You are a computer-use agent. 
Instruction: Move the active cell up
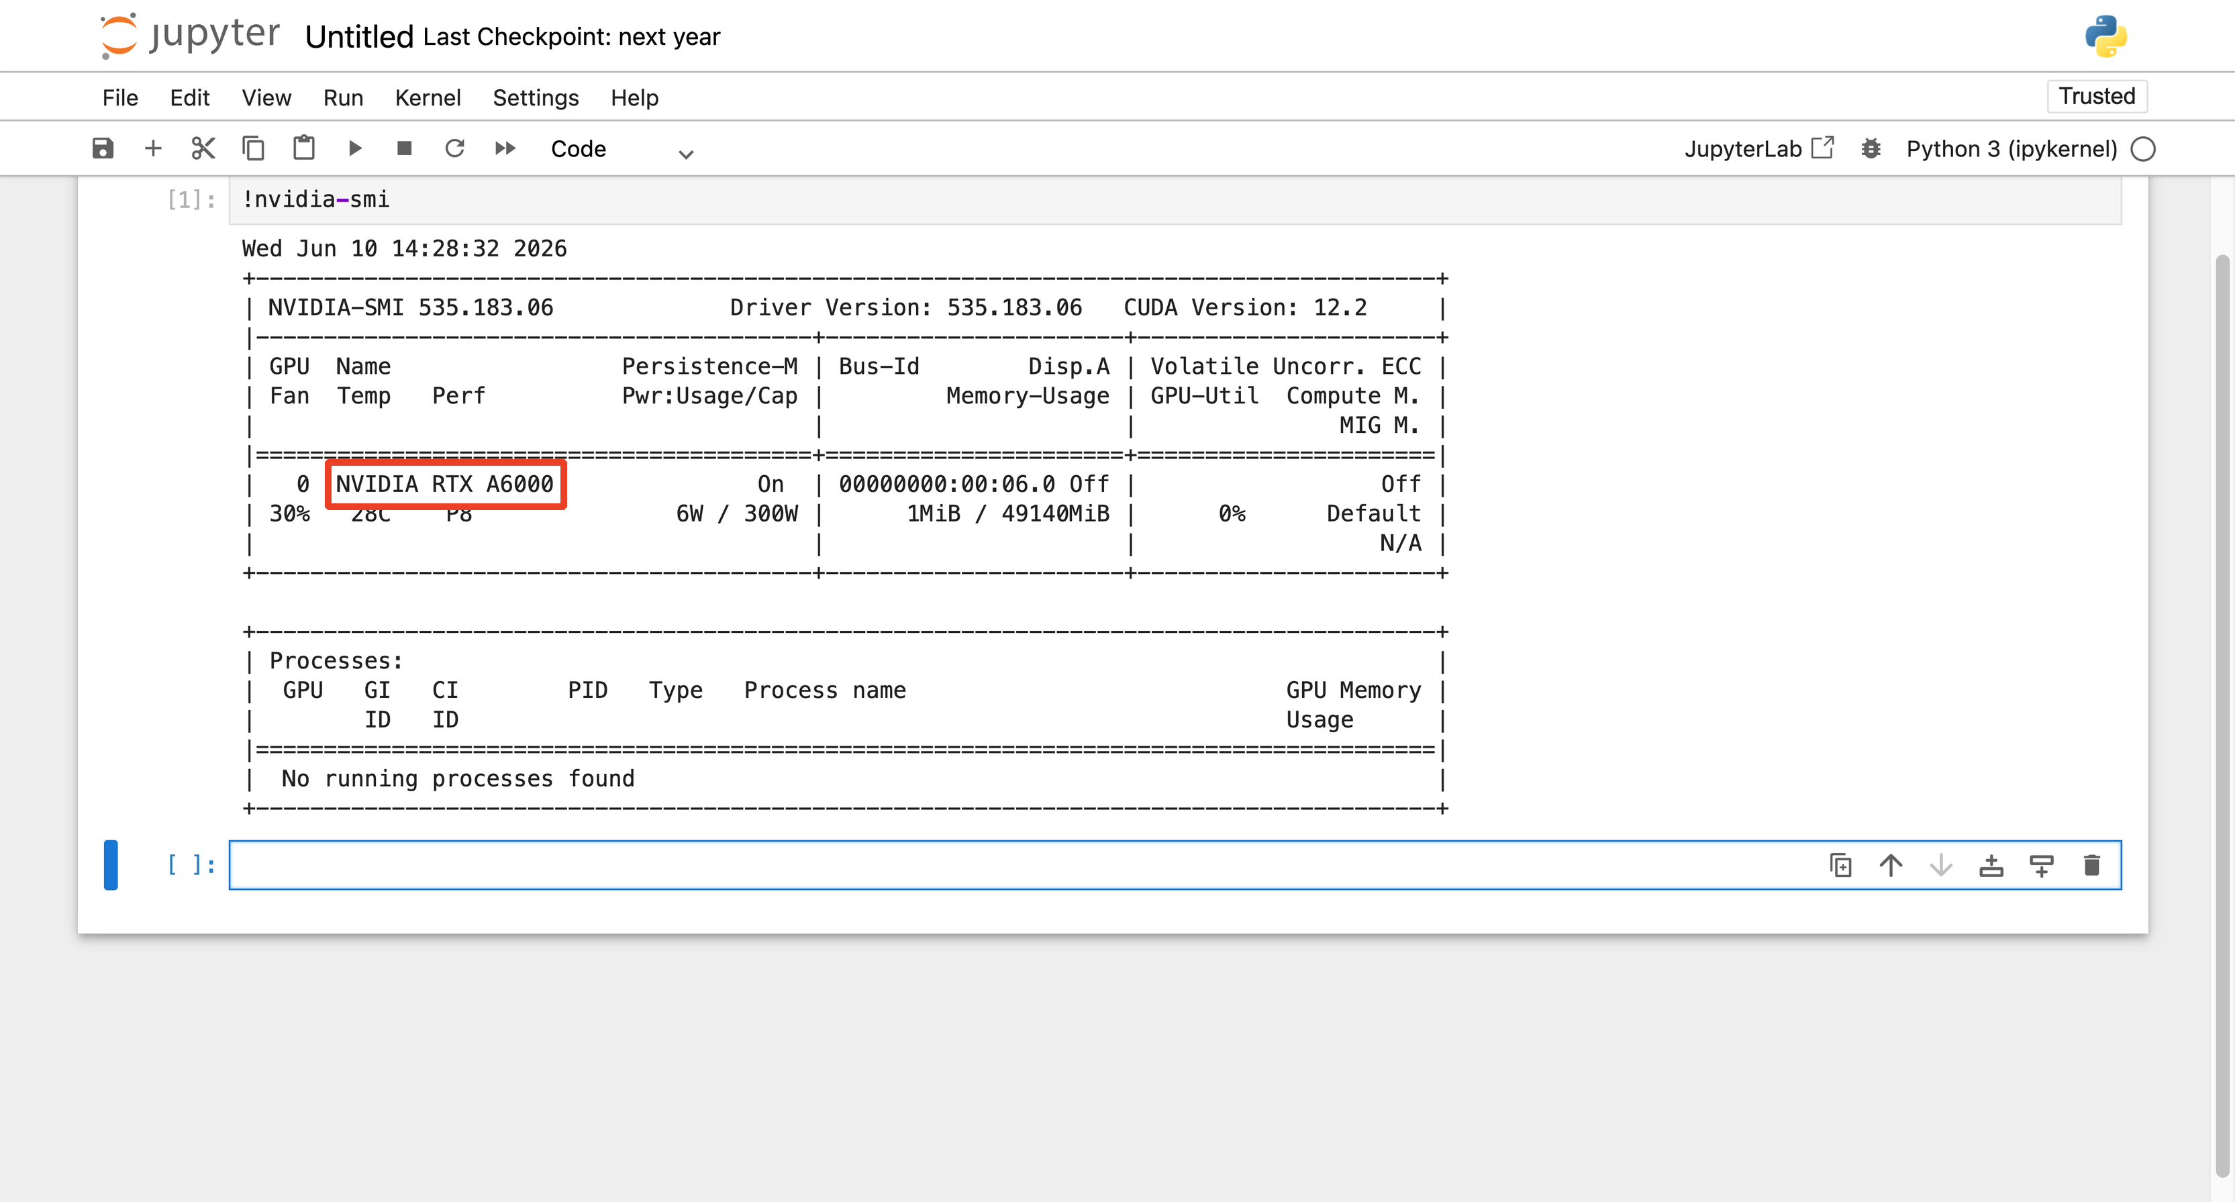tap(1891, 865)
